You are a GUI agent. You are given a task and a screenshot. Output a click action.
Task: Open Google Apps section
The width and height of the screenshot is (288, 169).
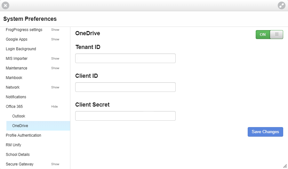point(17,39)
